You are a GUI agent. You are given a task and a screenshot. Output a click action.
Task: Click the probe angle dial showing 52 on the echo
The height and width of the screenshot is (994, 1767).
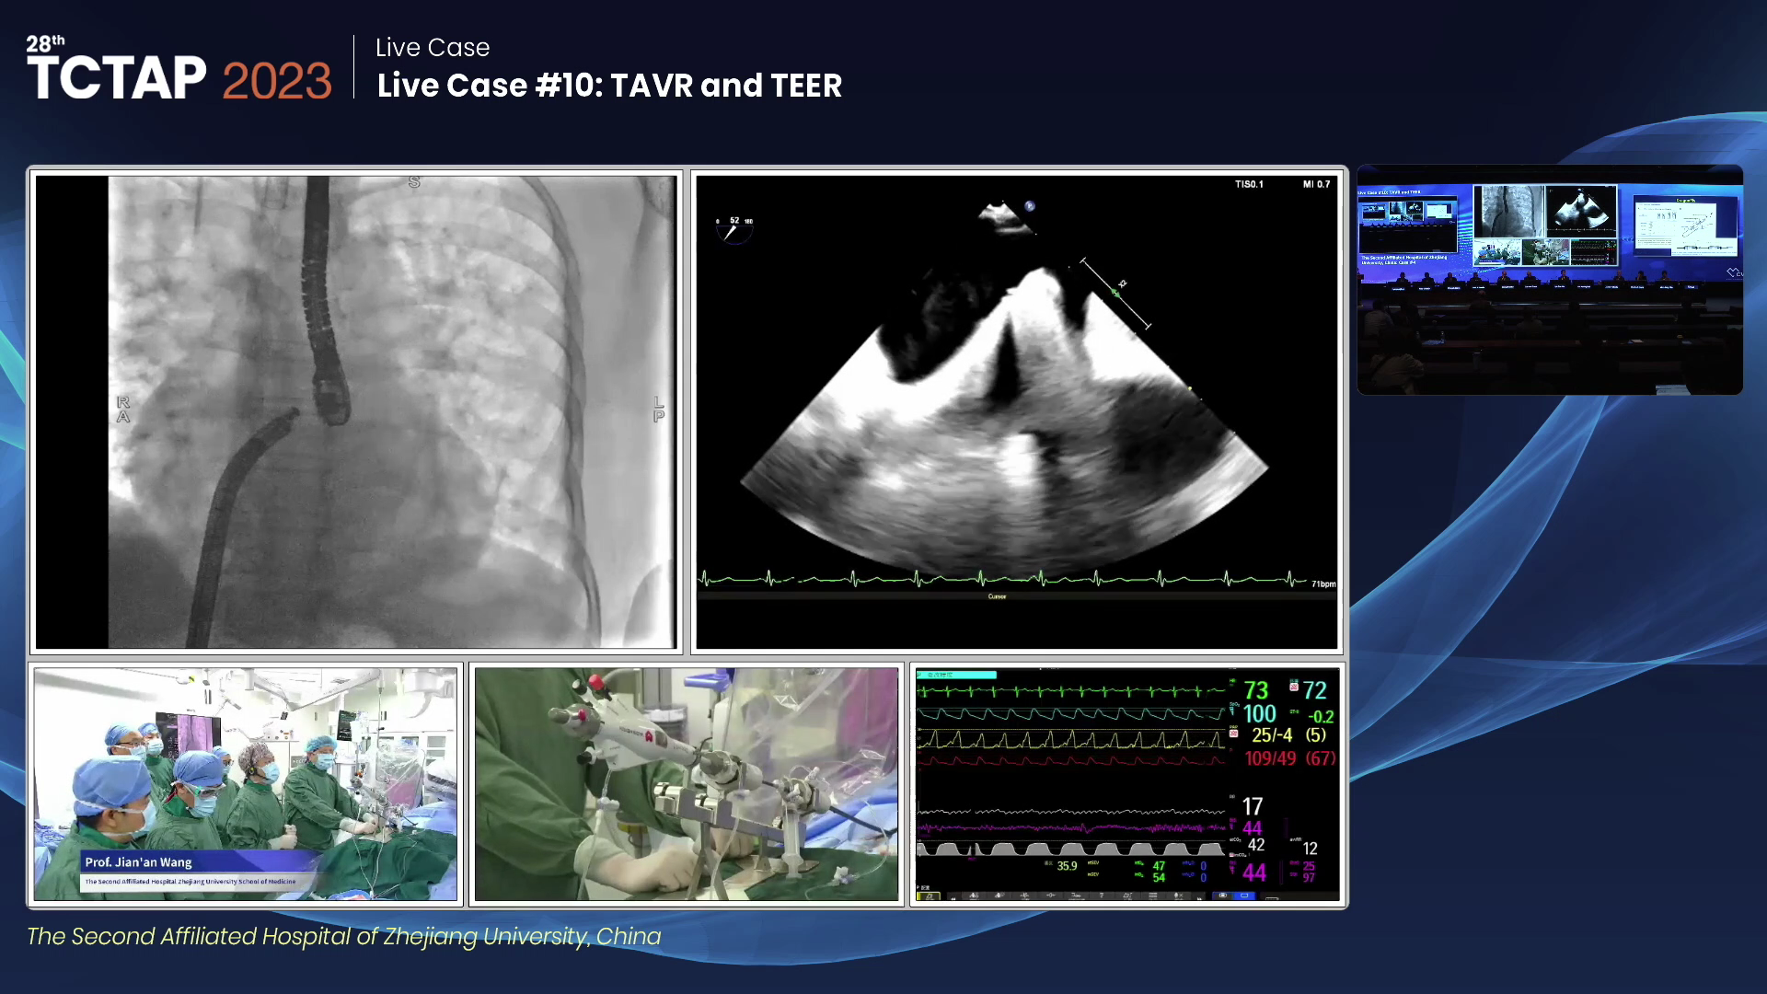tap(734, 228)
